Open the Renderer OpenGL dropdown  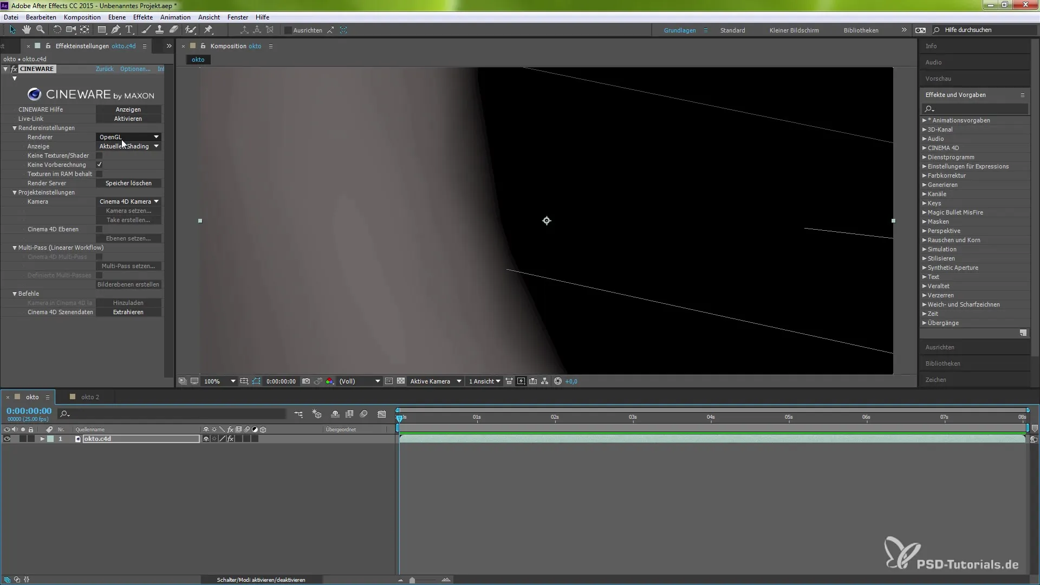click(x=129, y=137)
